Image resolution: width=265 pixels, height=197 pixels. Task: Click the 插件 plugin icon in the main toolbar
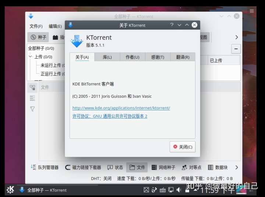point(55,37)
